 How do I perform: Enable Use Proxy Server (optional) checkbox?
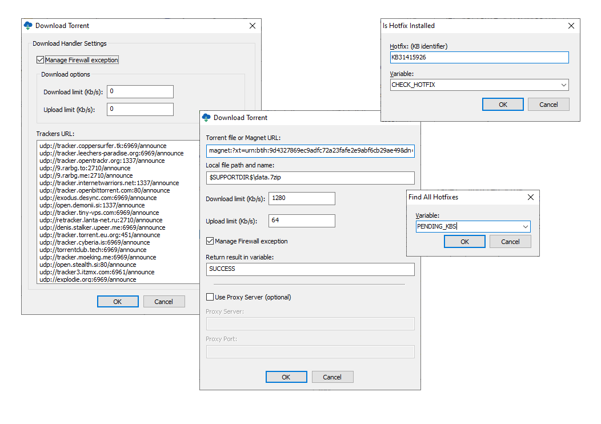210,297
